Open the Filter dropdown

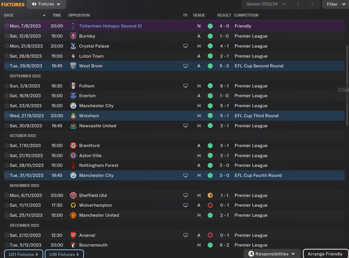click(x=336, y=4)
